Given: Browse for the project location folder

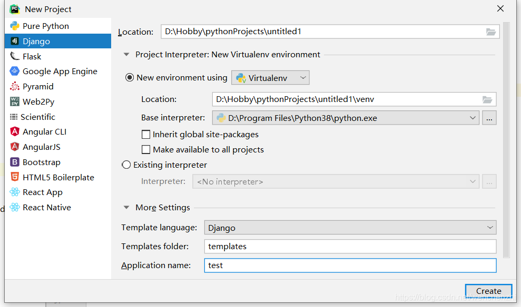Looking at the screenshot, I should click(491, 32).
